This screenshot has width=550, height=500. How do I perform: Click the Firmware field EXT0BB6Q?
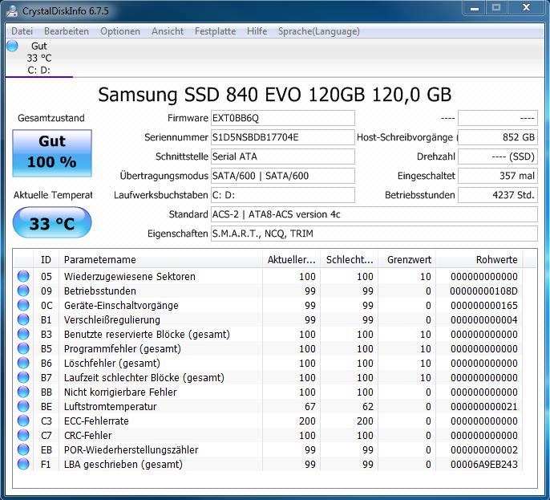(x=283, y=118)
